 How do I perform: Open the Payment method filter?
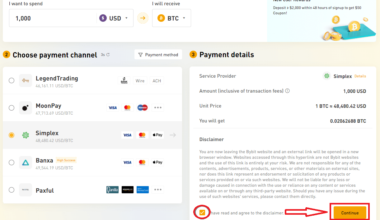click(x=158, y=54)
